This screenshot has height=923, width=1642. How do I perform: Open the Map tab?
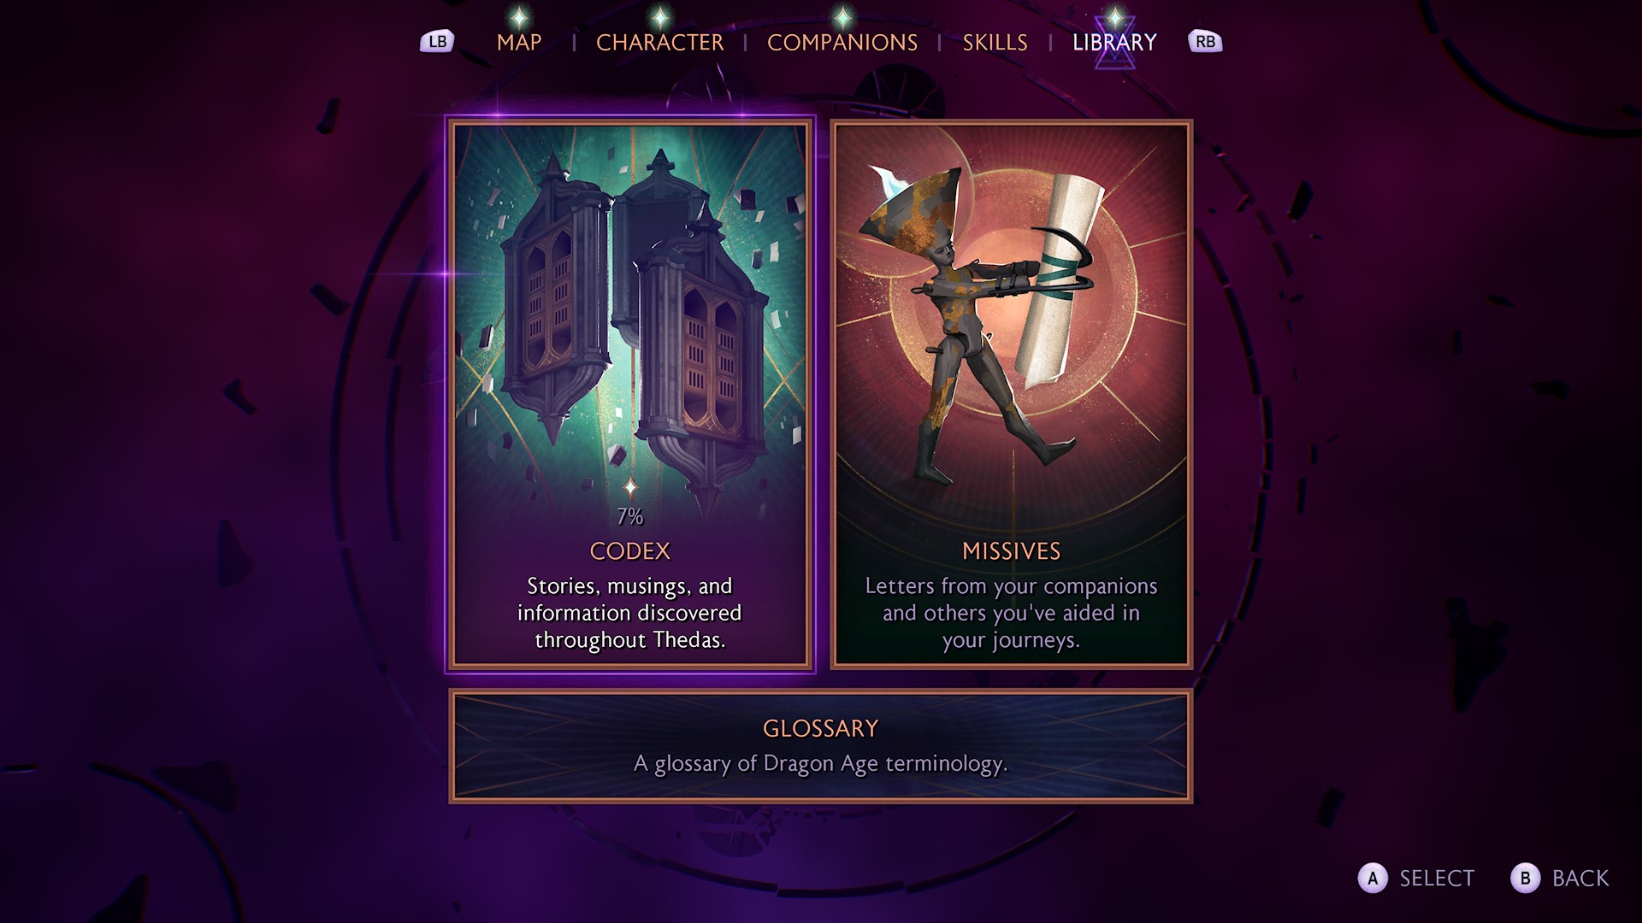click(x=519, y=42)
